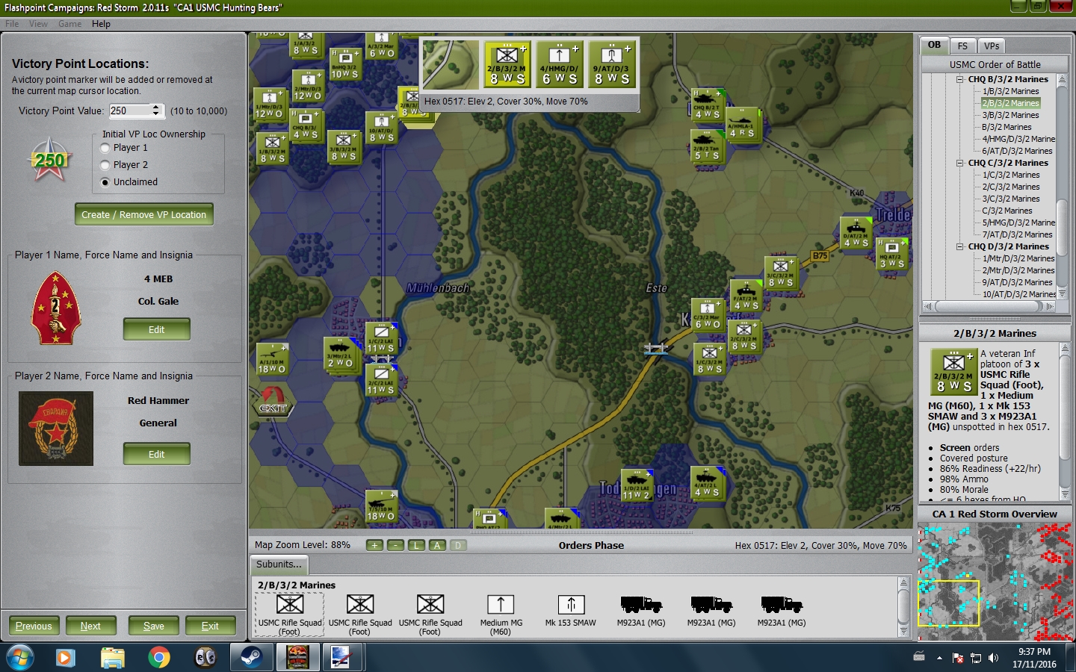The height and width of the screenshot is (672, 1076).
Task: Click the BnHQ 3/2 headquarters counter on map
Action: [344, 64]
